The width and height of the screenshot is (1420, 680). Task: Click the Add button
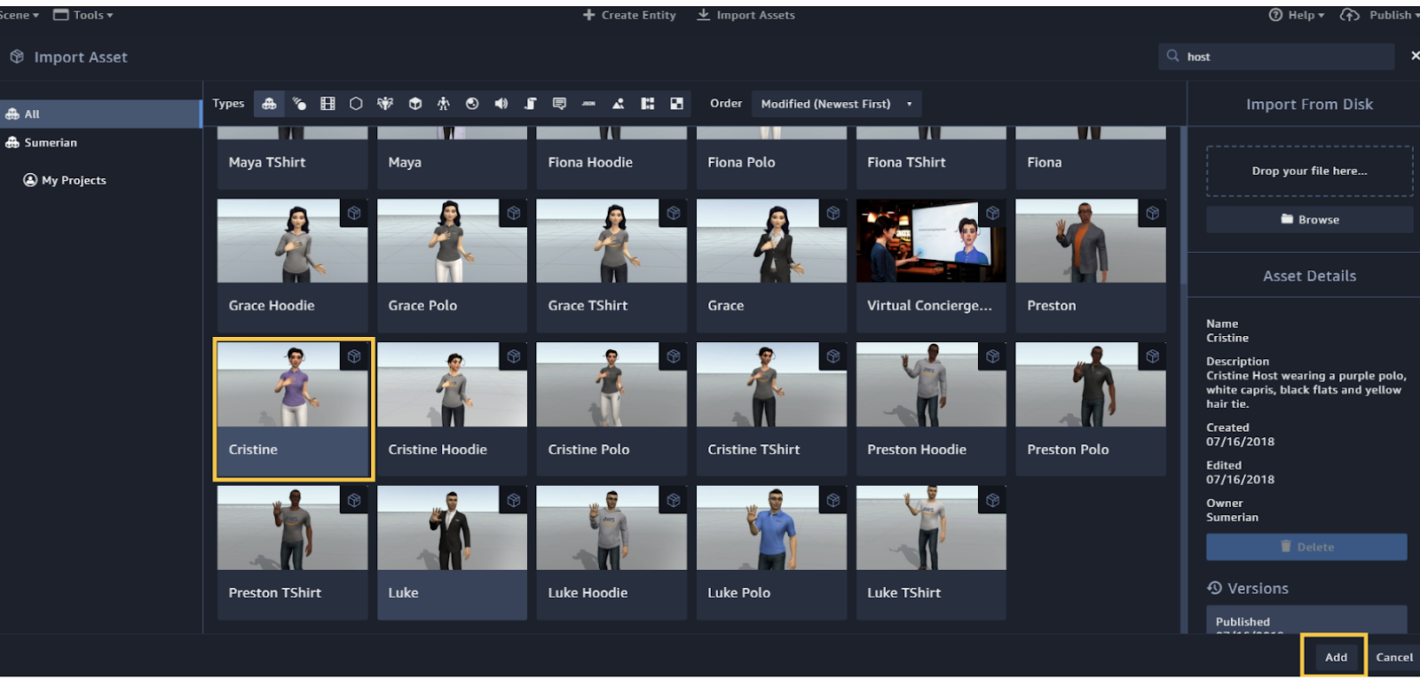(1335, 657)
